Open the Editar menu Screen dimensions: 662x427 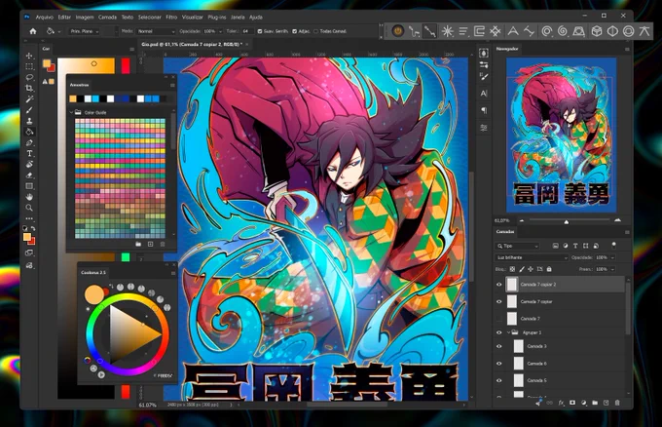[x=64, y=18]
